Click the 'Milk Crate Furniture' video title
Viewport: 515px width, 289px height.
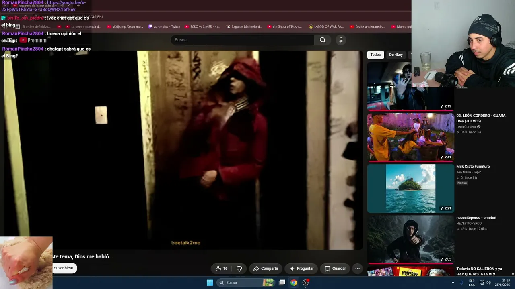click(473, 167)
